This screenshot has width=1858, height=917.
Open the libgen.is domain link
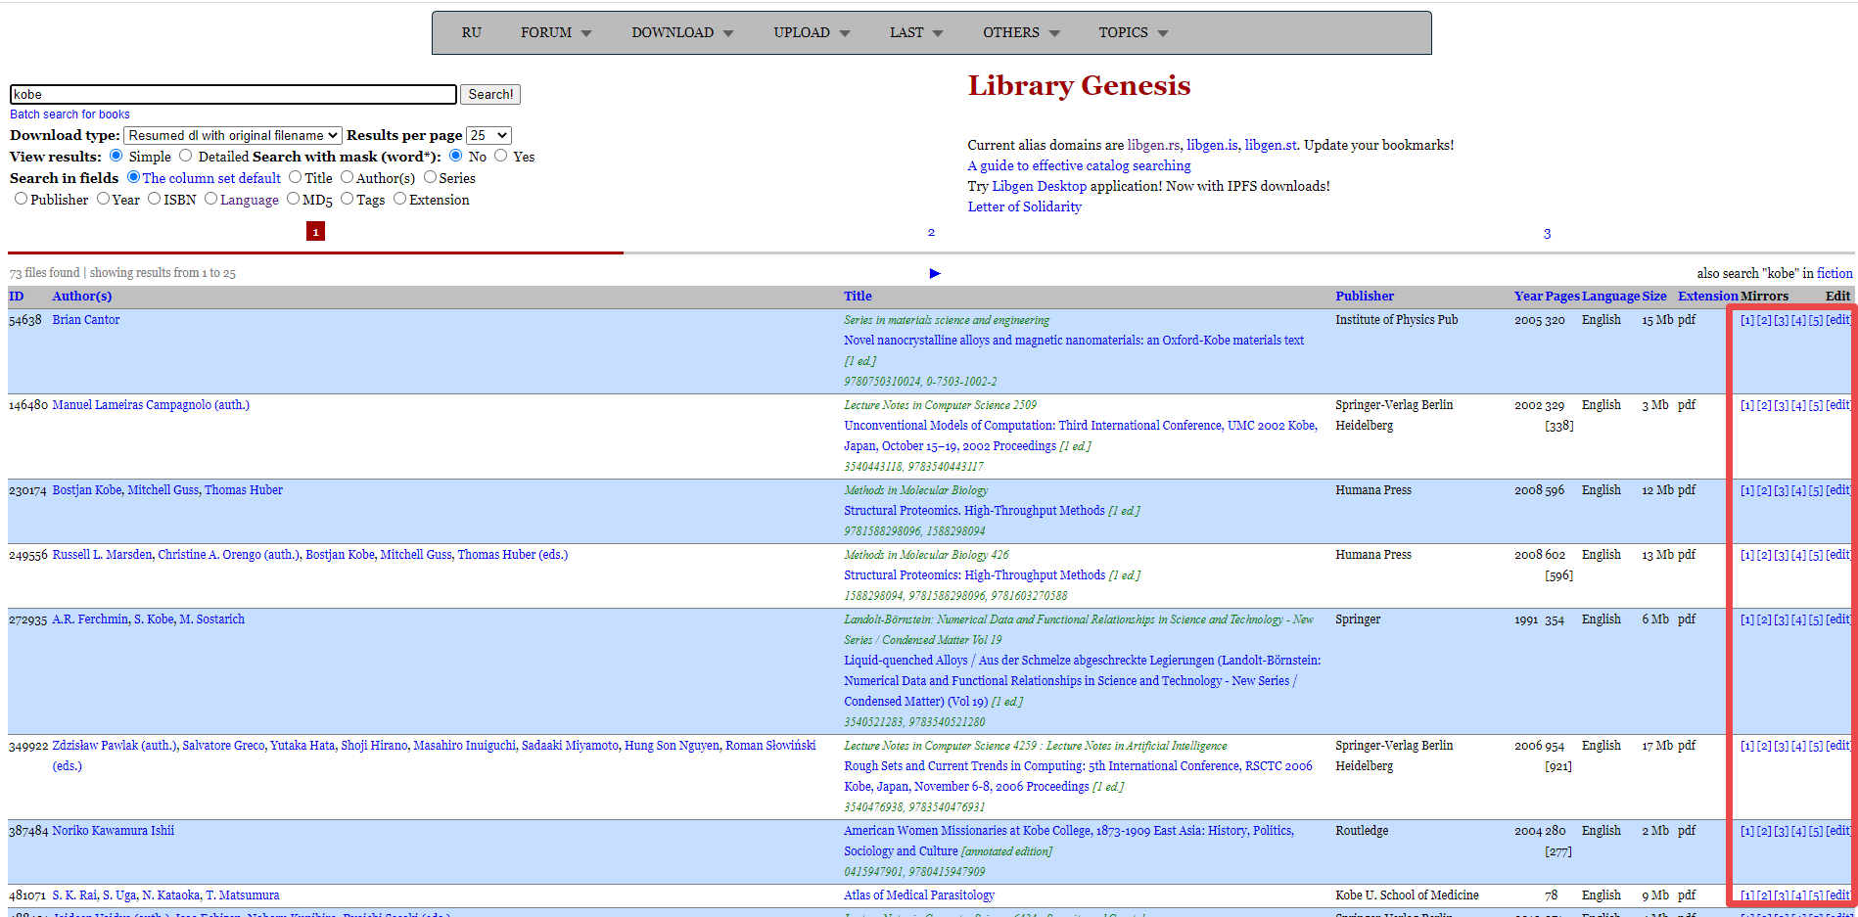1212,145
